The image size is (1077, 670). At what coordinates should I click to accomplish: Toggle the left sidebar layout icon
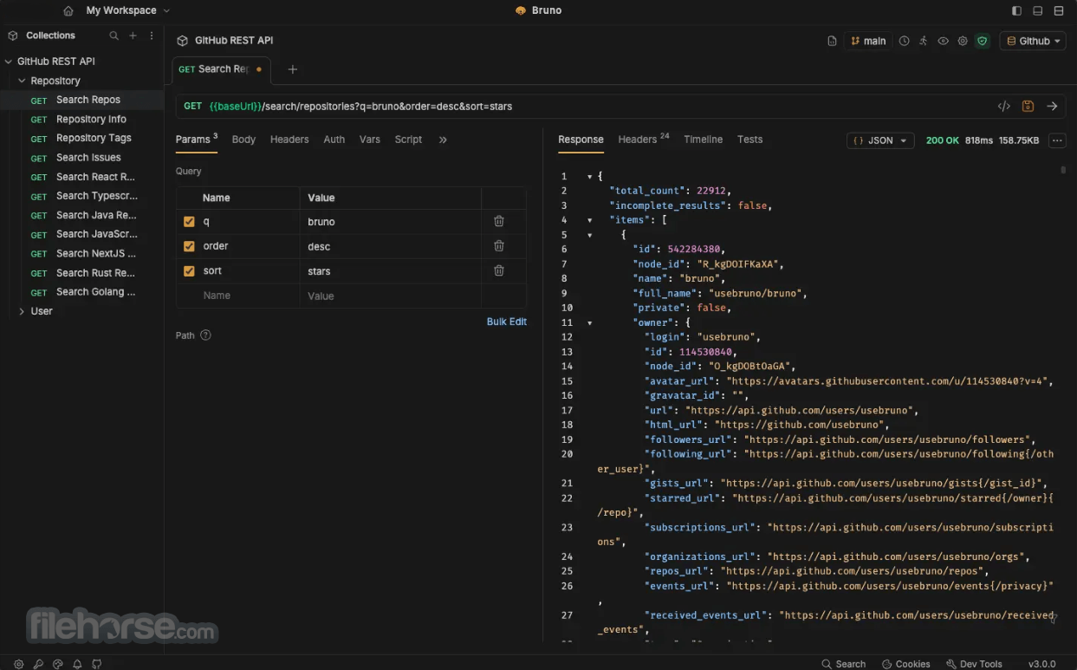[x=1016, y=11]
